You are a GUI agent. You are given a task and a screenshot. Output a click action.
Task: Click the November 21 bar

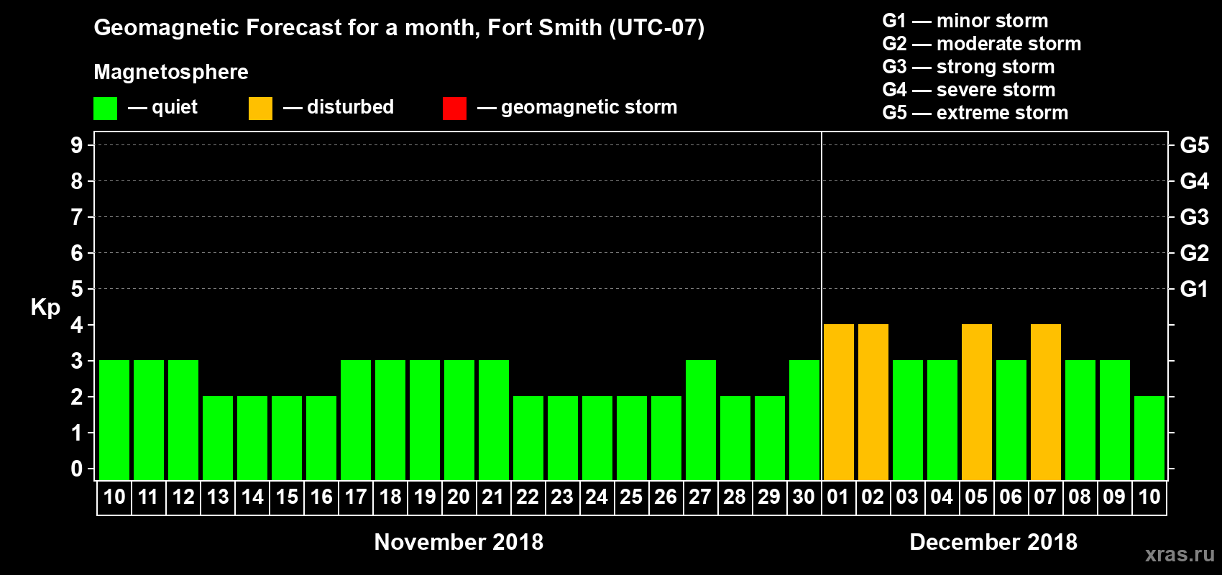[x=494, y=420]
